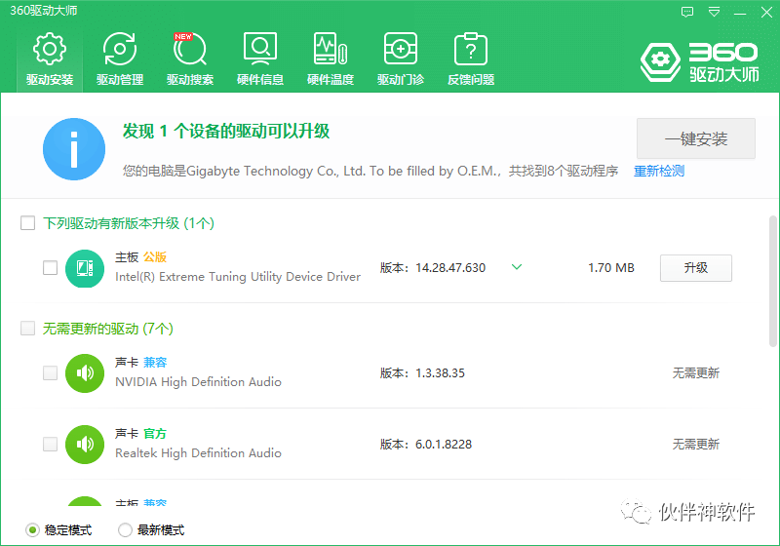This screenshot has height=546, width=780.
Task: Click the vertical scrollbar of driver list
Action: (x=773, y=281)
